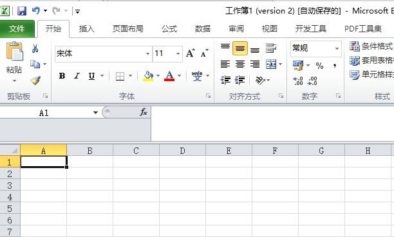The image size is (394, 237).
Task: Switch to the 数据 (Data) tab
Action: 203,28
